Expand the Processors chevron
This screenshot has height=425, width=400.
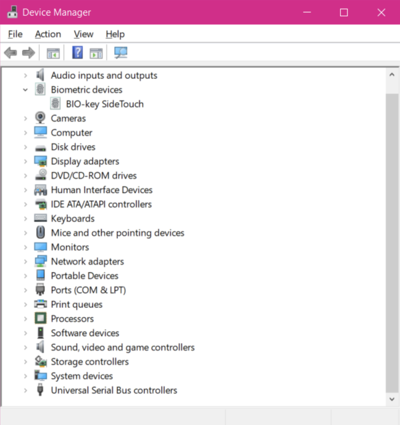(x=25, y=319)
